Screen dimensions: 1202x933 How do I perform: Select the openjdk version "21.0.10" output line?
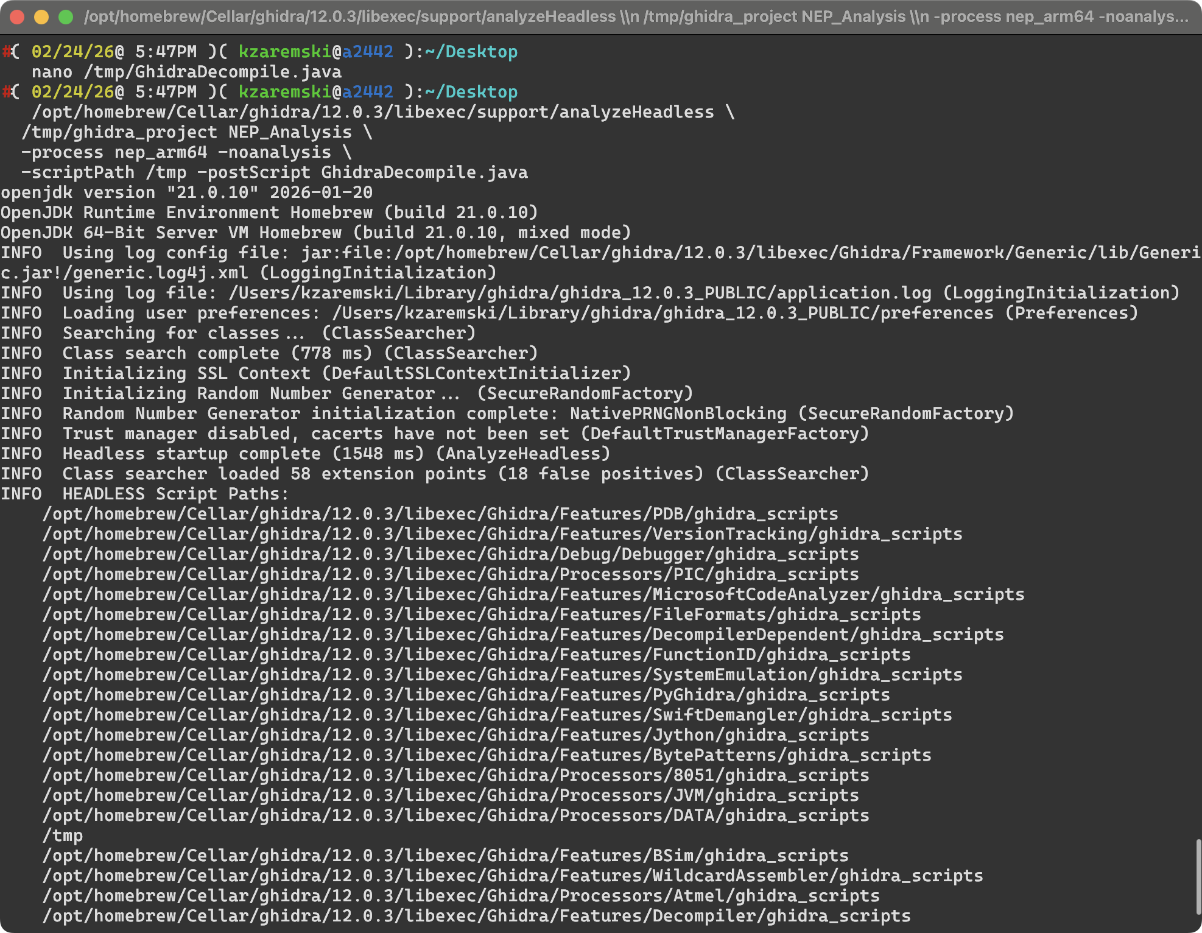186,192
